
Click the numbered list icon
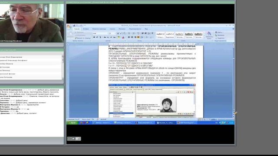134,33
